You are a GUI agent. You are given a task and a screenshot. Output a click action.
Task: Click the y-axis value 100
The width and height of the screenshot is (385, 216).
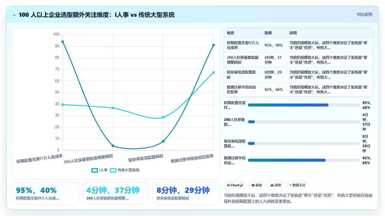[x=56, y=34]
